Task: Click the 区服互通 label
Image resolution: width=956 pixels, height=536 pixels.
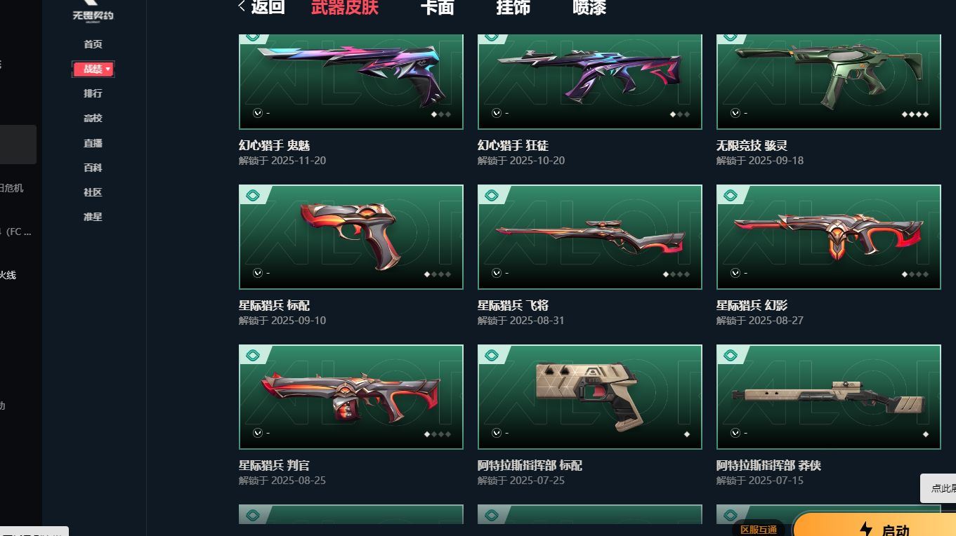Action: tap(759, 529)
